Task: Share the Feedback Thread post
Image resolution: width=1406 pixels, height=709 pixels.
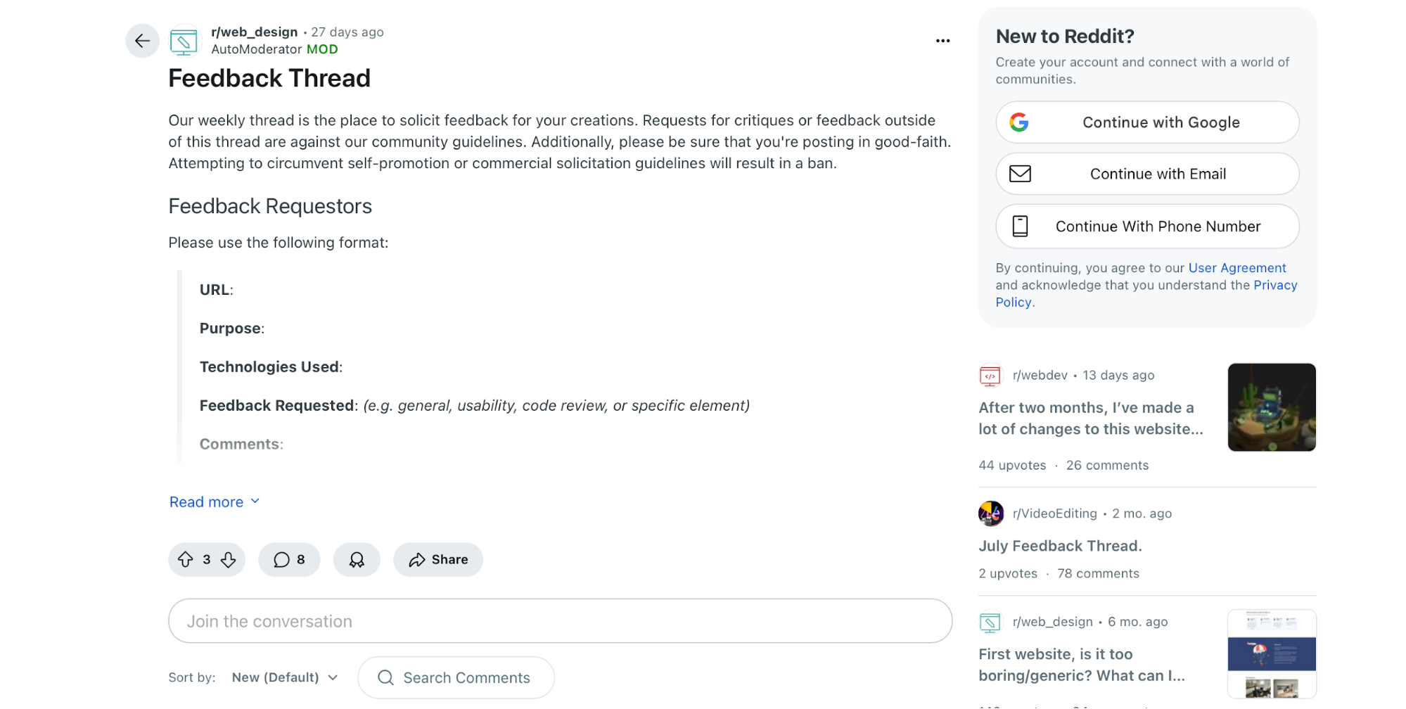Action: point(438,560)
